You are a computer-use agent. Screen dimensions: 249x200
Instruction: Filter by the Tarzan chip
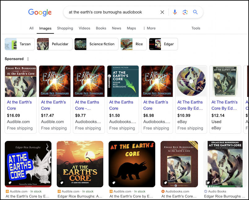20,44
